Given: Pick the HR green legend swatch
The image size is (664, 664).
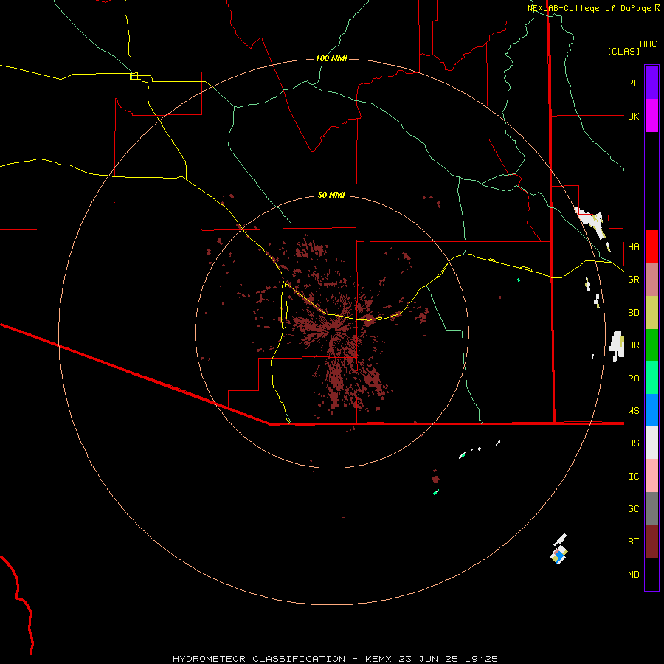Looking at the screenshot, I should point(651,345).
